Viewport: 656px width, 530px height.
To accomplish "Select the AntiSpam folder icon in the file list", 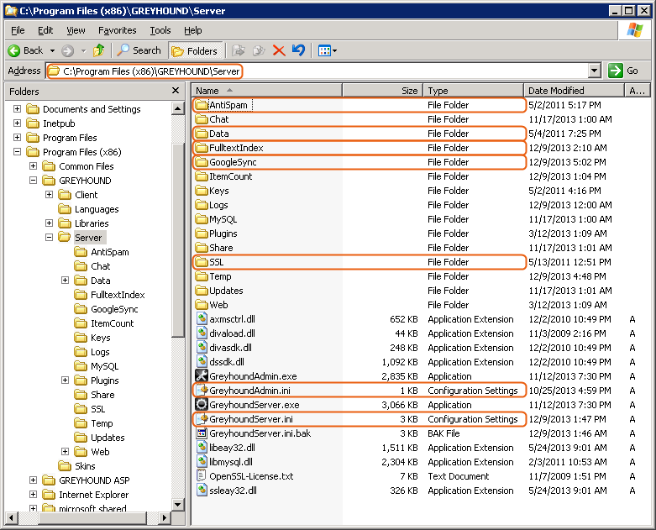I will point(202,105).
